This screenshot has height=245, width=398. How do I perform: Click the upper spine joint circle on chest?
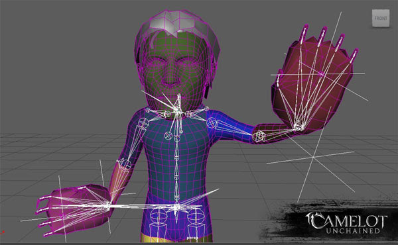tap(176, 138)
